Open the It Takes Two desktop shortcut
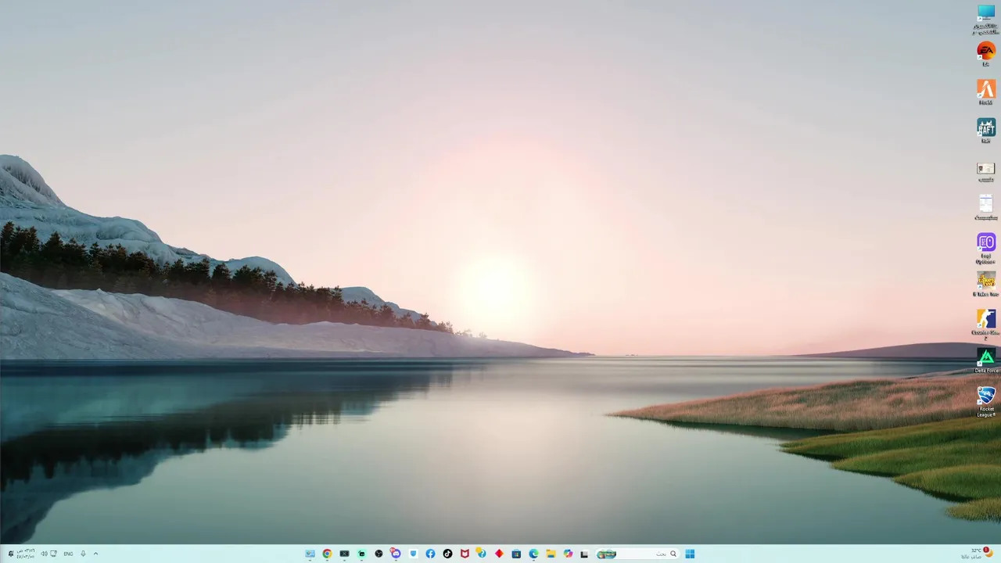 986,284
